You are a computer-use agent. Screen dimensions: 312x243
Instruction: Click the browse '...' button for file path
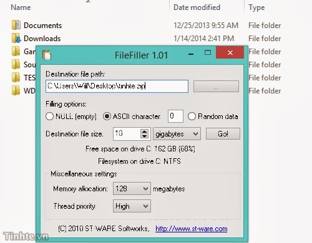tap(216, 86)
